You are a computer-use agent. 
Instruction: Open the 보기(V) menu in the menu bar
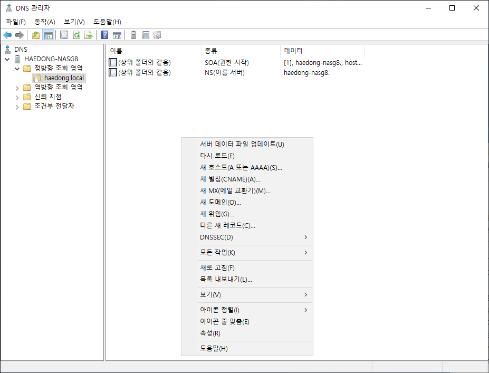point(74,22)
